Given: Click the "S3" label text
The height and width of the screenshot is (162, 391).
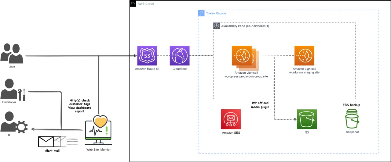Looking at the screenshot, I should (x=307, y=133).
